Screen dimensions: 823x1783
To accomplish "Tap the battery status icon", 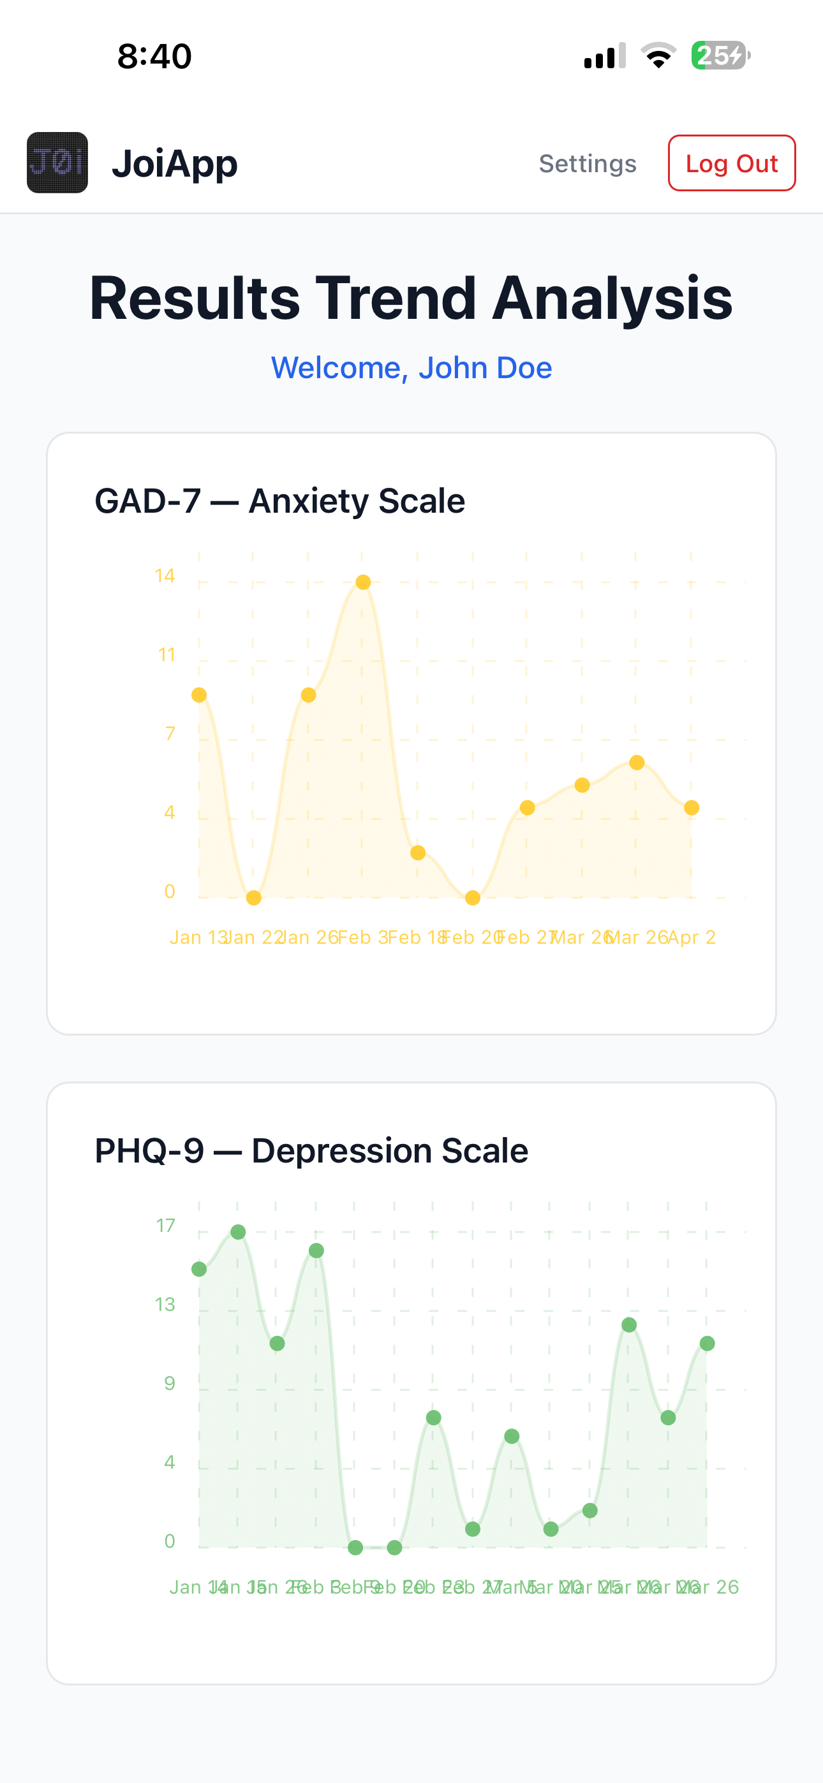I will [720, 55].
